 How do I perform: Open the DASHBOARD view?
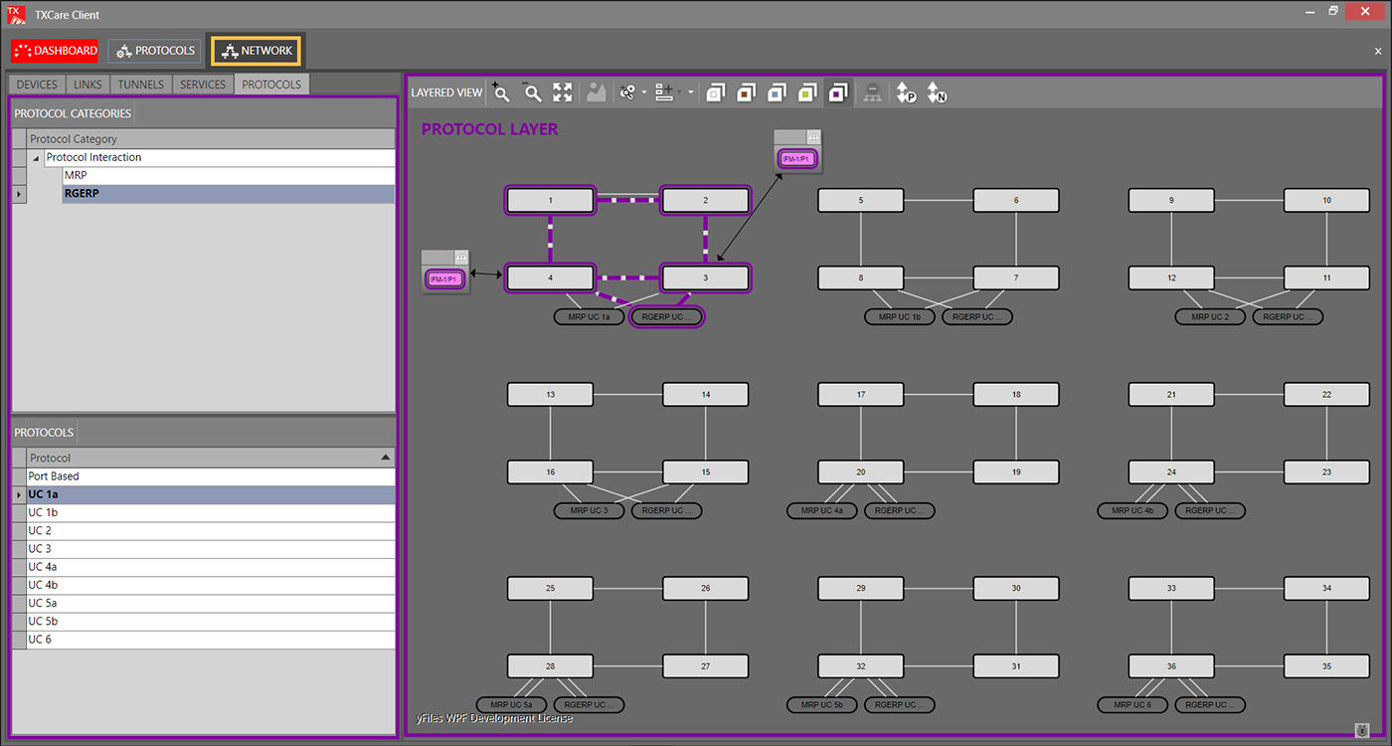pos(55,51)
